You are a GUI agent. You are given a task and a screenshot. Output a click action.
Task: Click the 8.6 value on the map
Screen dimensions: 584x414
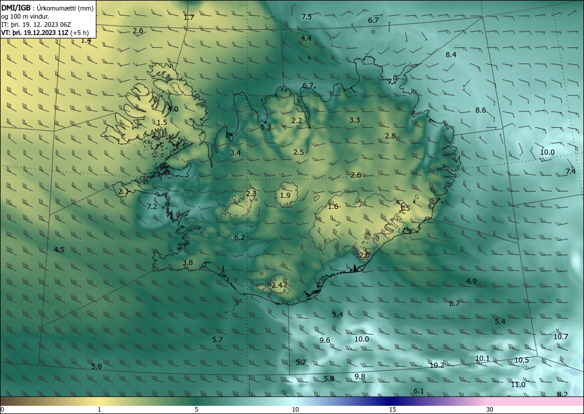[x=481, y=110]
